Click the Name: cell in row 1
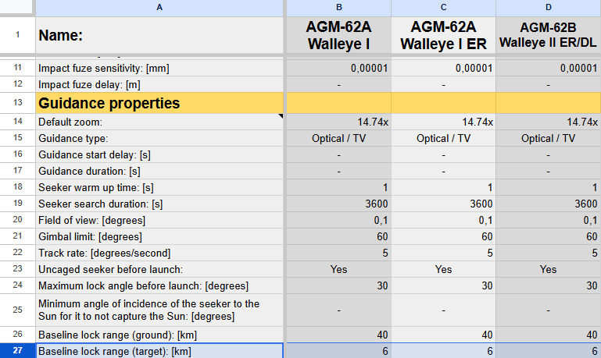The image size is (601, 358). (x=159, y=35)
